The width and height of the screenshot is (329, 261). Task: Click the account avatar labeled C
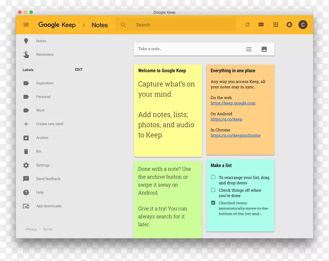[x=303, y=25]
